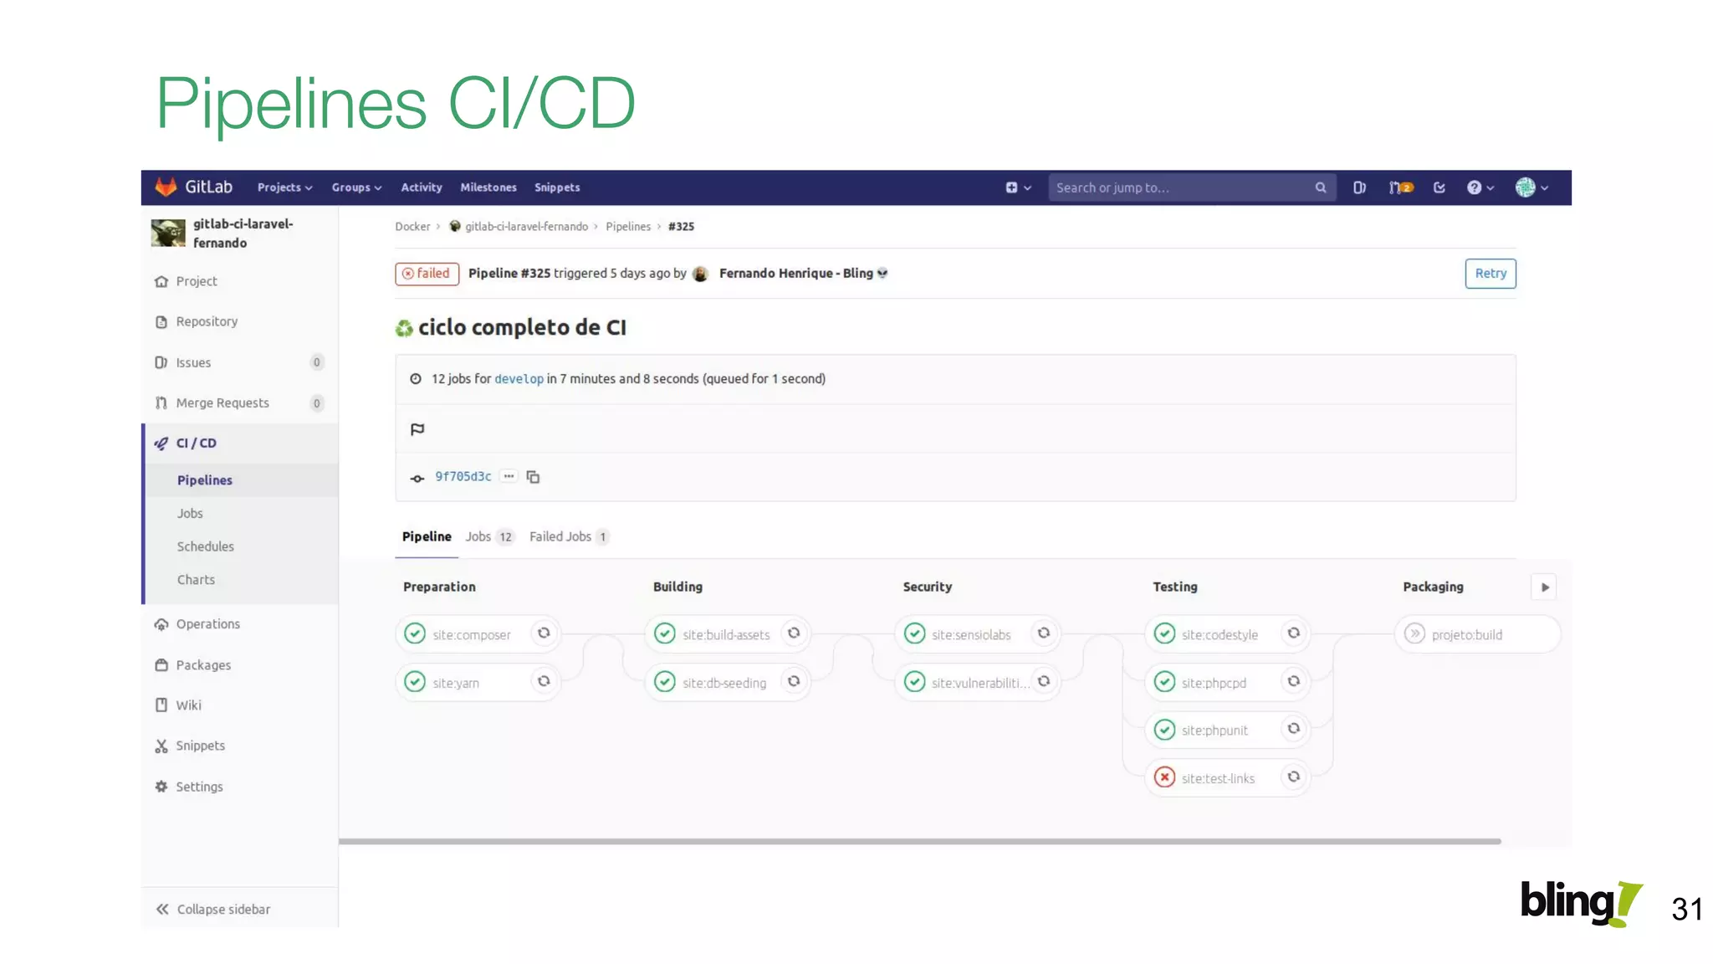Retry the site:build-assets job
1713x964 pixels.
pyautogui.click(x=794, y=633)
